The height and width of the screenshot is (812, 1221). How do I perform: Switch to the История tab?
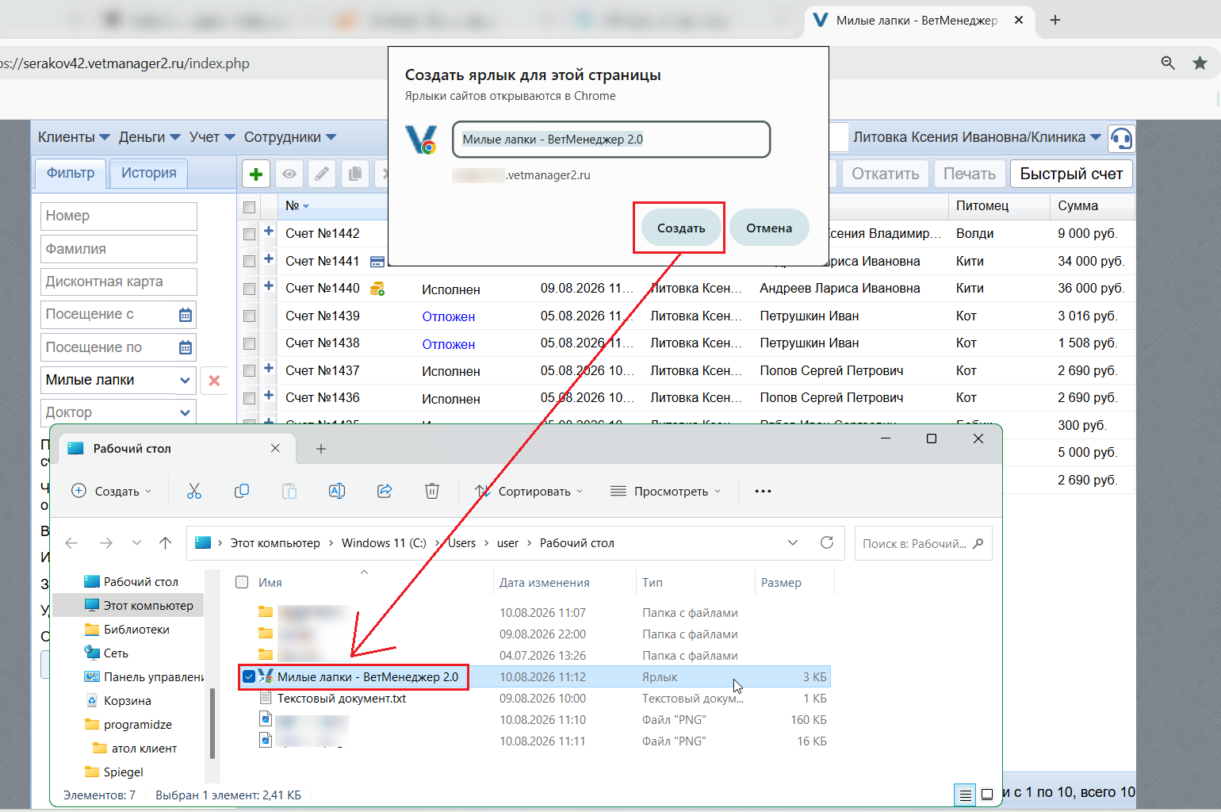pyautogui.click(x=148, y=173)
